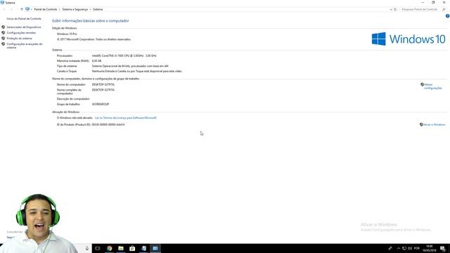Click the Task View taskbar button

pos(98,248)
